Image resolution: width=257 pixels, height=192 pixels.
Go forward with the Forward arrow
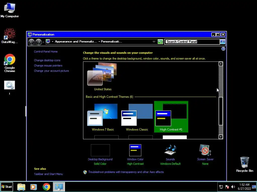38,42
